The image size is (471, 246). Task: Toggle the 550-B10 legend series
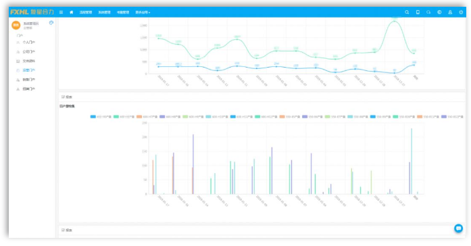[x=403, y=116]
